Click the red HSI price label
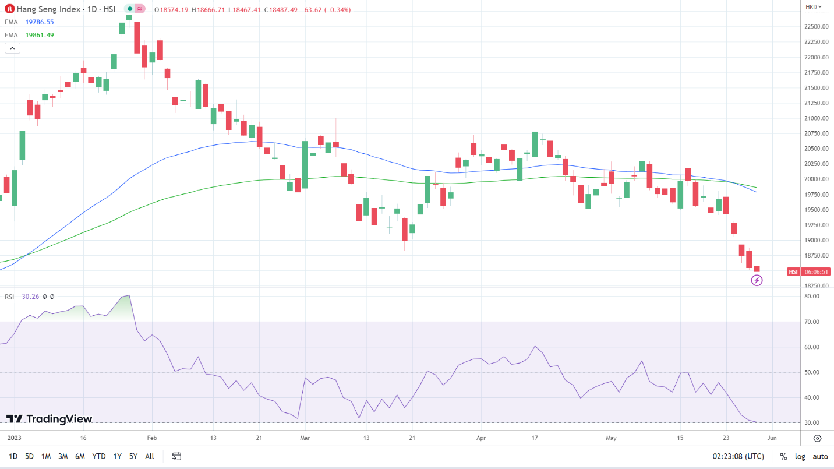834x469 pixels. [793, 271]
